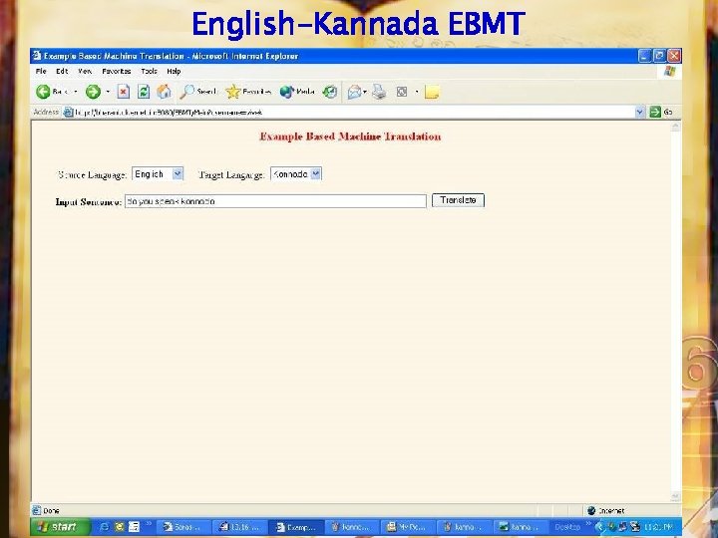Open the Forward button history dropdown arrow
Viewport: 718px width, 538px height.
point(108,92)
